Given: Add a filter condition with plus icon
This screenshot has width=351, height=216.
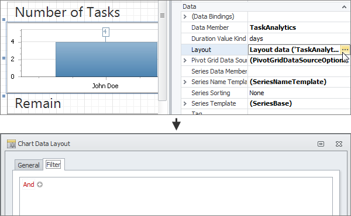Looking at the screenshot, I should [40, 184].
